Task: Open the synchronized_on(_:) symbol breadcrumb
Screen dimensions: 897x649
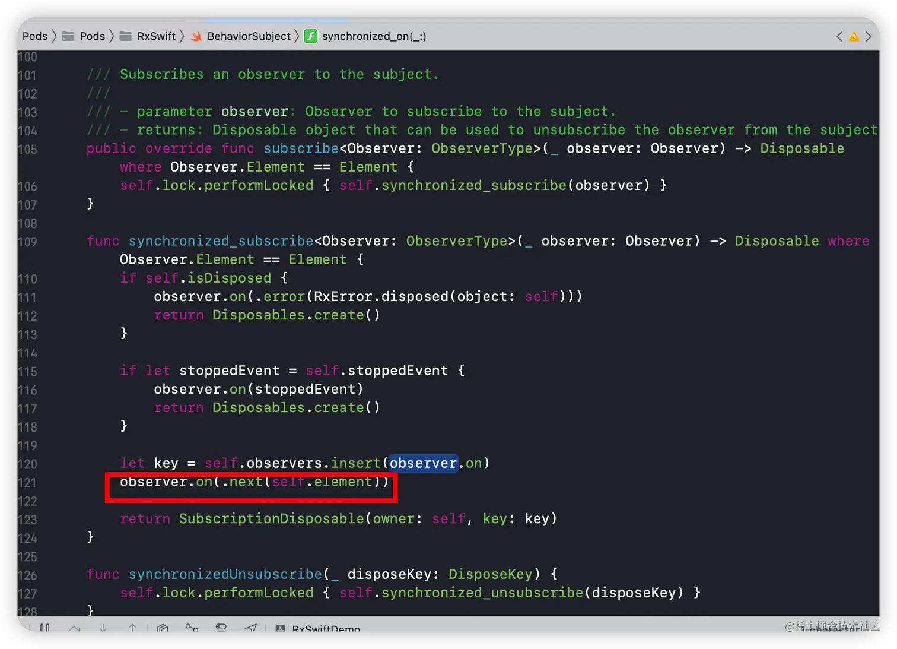Action: point(365,36)
